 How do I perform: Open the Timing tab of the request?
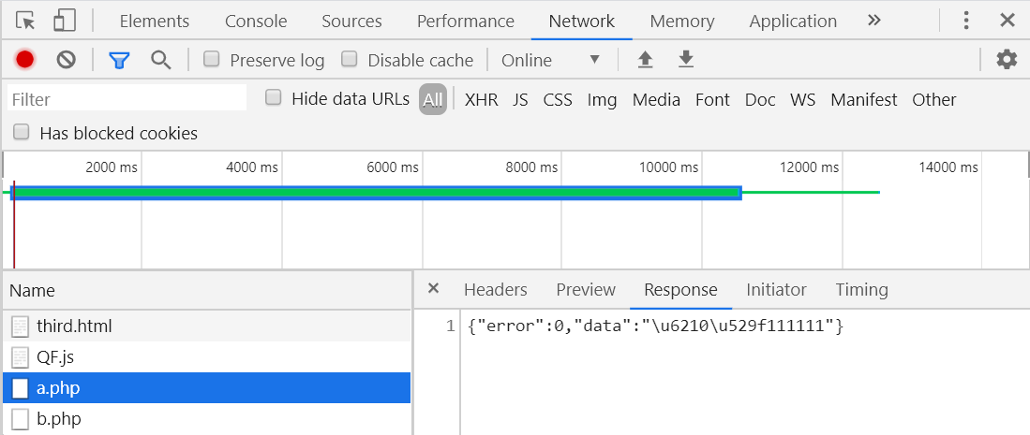pos(861,289)
